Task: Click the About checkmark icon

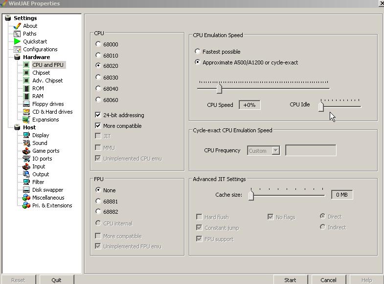Action: pos(17,26)
